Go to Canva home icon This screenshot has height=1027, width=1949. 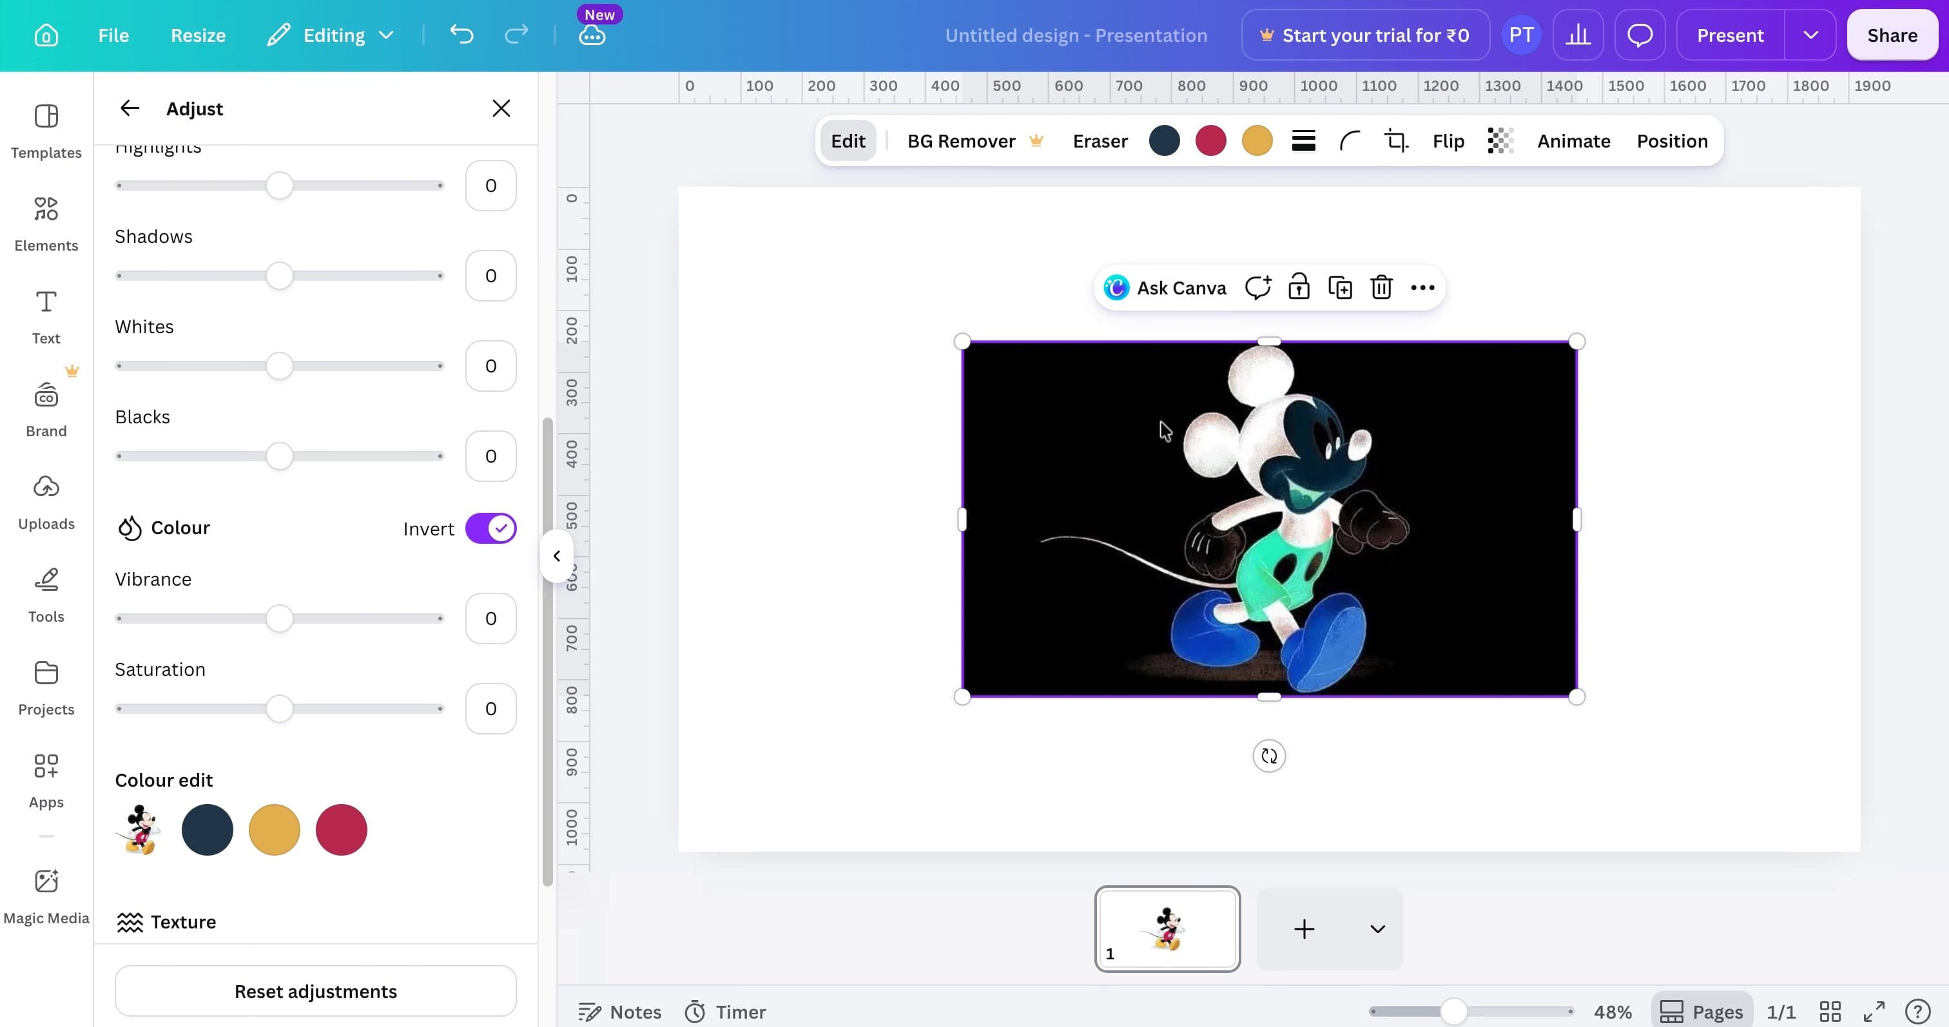coord(46,35)
